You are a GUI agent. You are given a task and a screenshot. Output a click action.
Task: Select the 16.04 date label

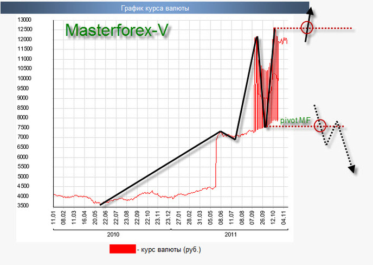pos(85,217)
